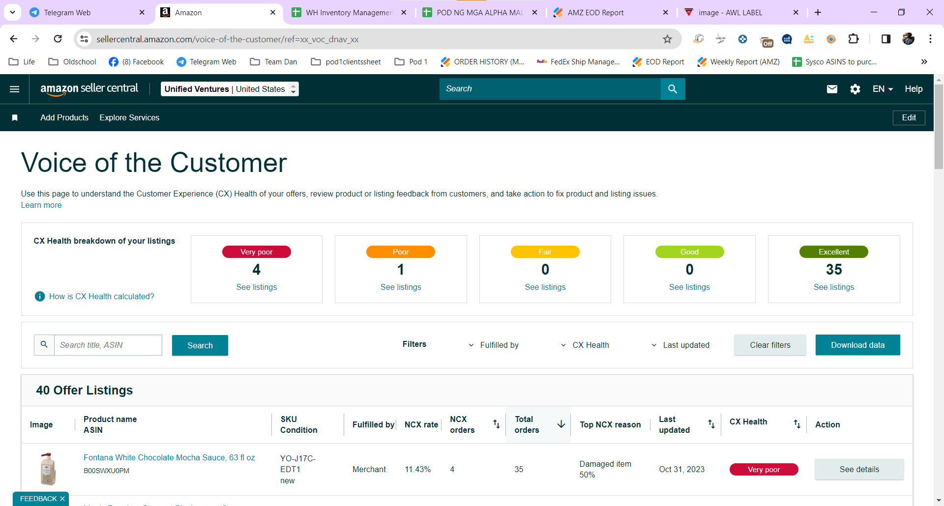Click the amazon seller central logo
This screenshot has height=506, width=944.
(89, 89)
